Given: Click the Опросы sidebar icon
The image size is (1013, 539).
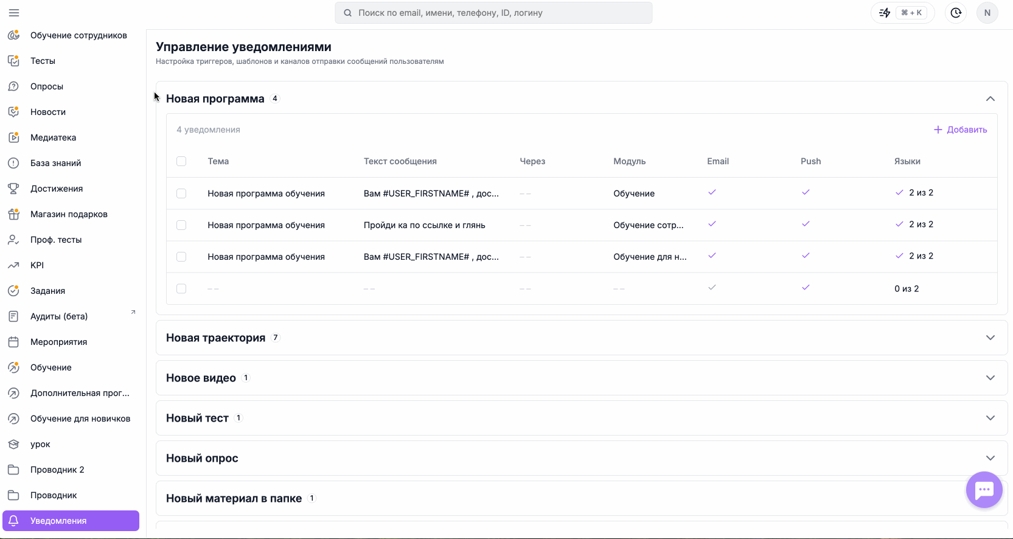Looking at the screenshot, I should coord(13,86).
